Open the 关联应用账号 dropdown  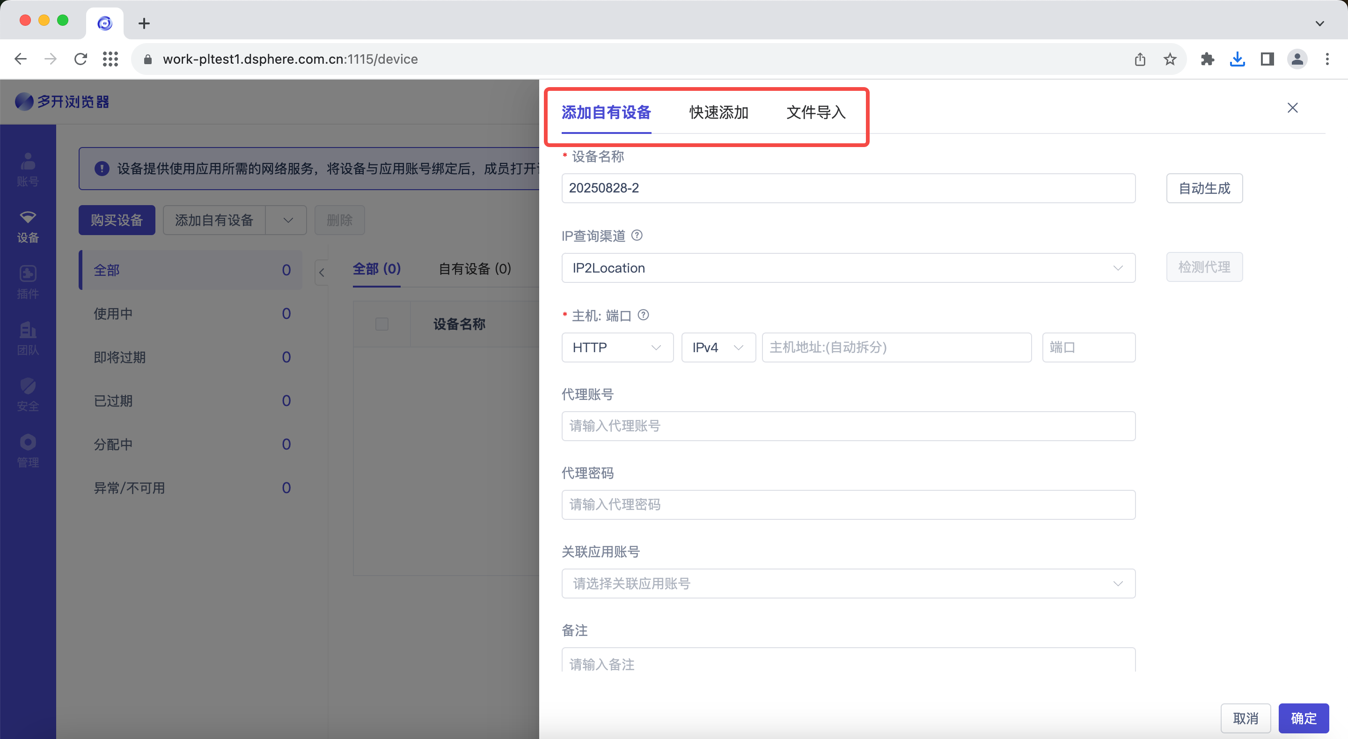[x=848, y=584]
